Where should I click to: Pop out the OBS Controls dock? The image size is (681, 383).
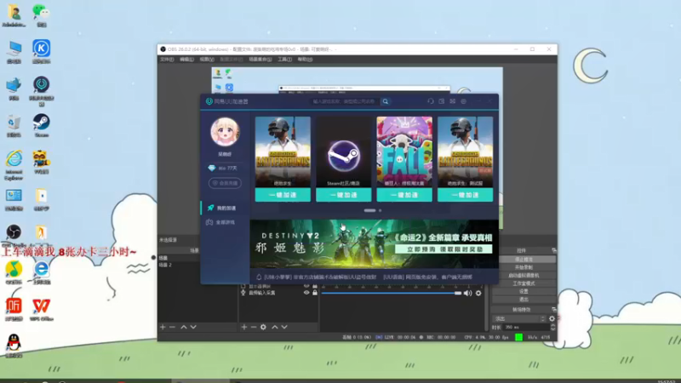pyautogui.click(x=554, y=250)
